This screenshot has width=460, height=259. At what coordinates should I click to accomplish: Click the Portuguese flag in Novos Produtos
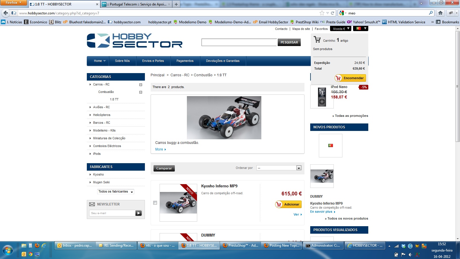(331, 145)
